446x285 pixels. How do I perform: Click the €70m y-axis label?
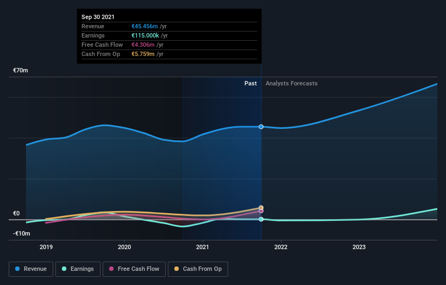[21, 70]
